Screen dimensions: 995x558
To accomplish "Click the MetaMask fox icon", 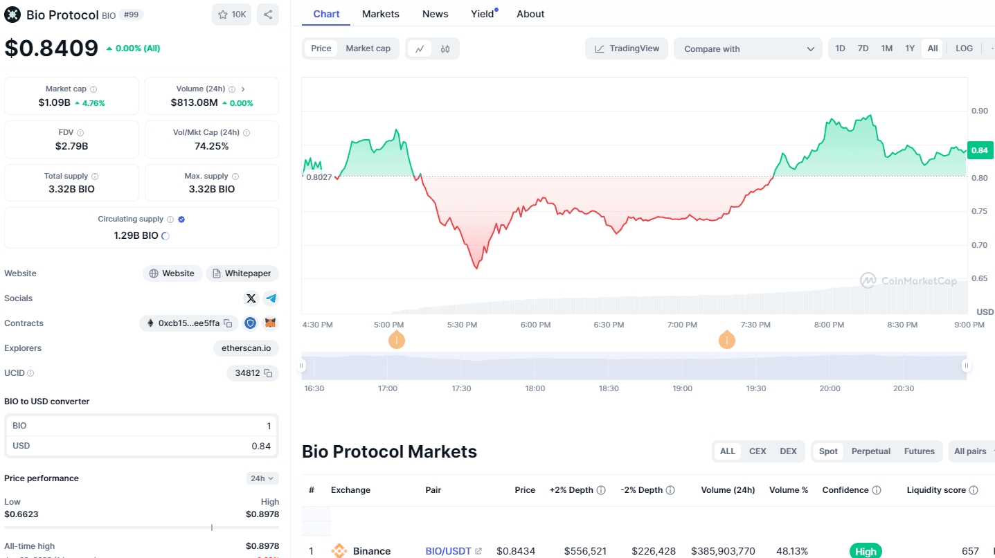I will pyautogui.click(x=271, y=323).
